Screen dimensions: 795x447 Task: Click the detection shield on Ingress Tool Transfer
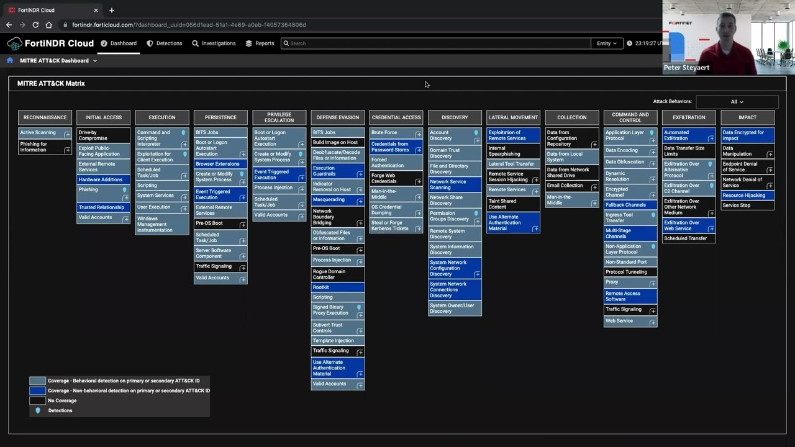pyautogui.click(x=653, y=215)
